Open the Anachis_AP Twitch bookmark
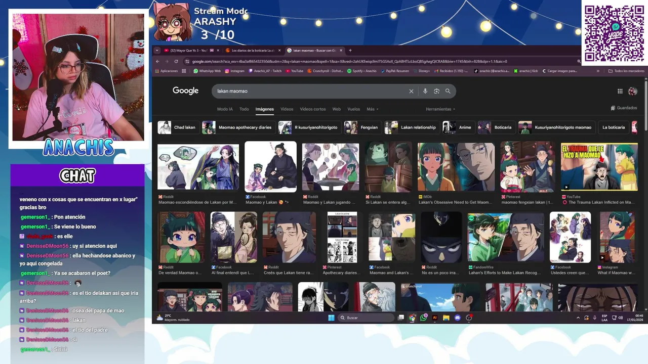The height and width of the screenshot is (364, 648). (x=265, y=71)
